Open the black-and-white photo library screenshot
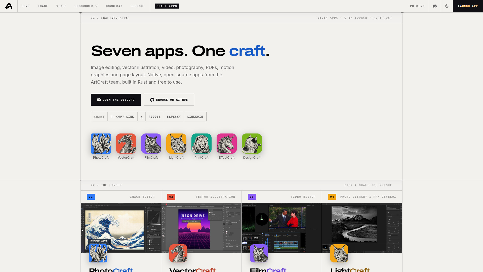Screen dimensions: 483x272 click(362, 228)
